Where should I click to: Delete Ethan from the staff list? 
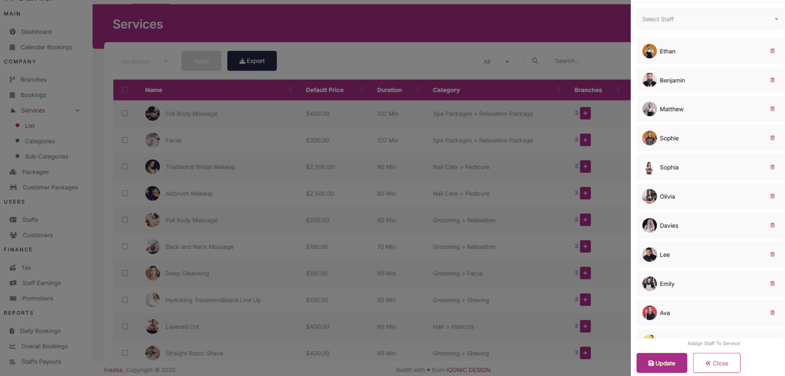click(x=772, y=51)
